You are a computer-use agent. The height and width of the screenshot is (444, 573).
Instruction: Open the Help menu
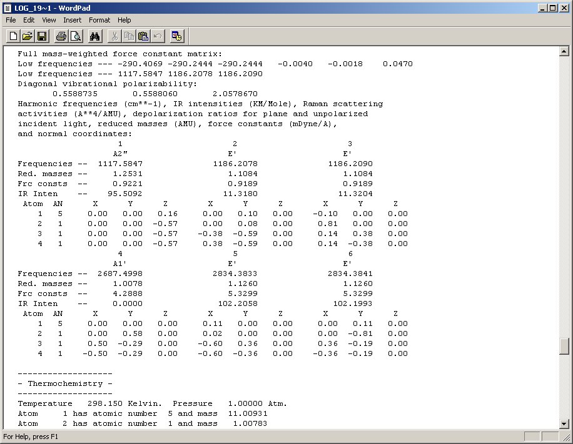point(124,20)
